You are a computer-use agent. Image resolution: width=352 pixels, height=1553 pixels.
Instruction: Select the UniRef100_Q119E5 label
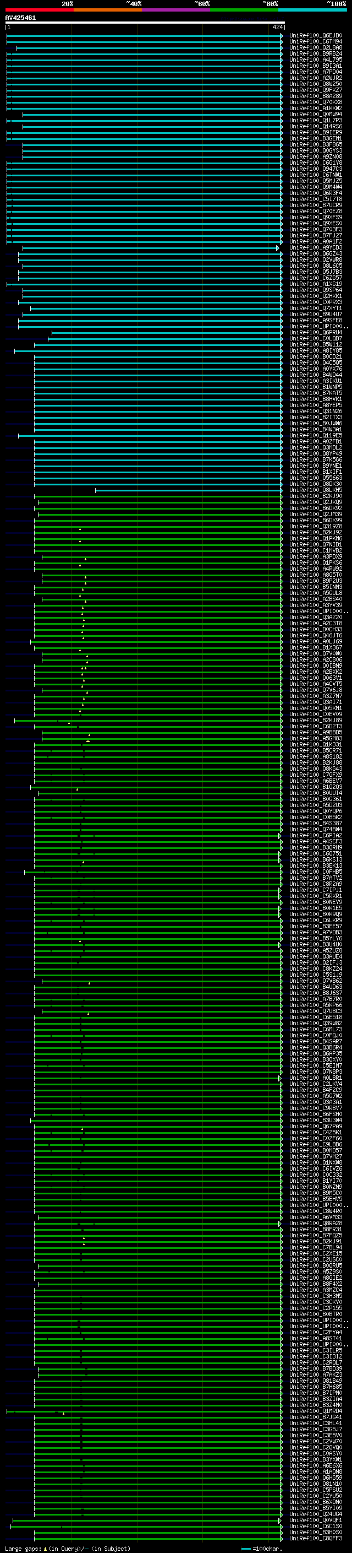(316, 435)
